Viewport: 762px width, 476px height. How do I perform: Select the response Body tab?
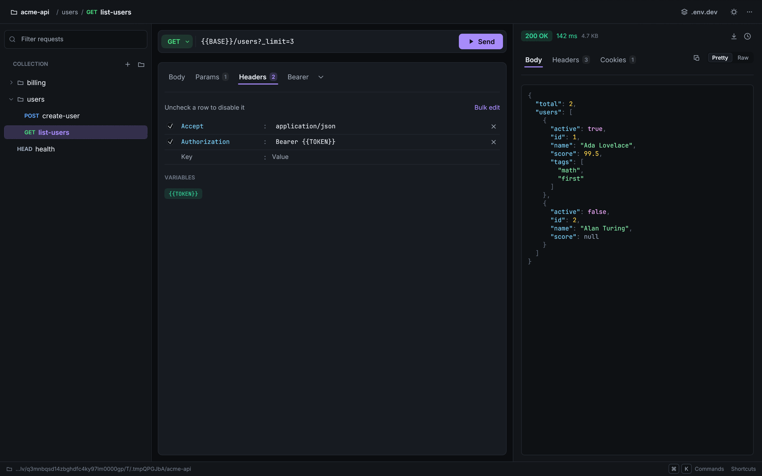(x=534, y=60)
